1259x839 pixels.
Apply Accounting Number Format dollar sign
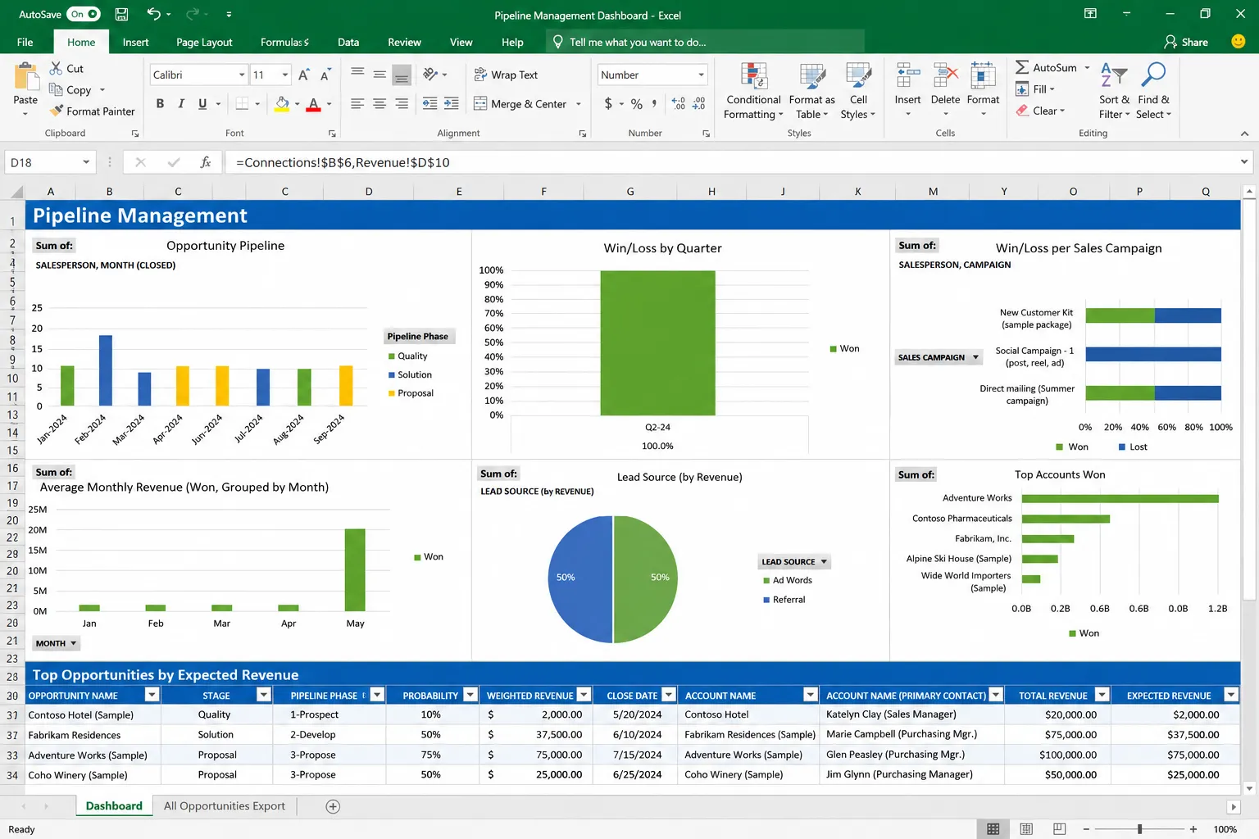608,104
